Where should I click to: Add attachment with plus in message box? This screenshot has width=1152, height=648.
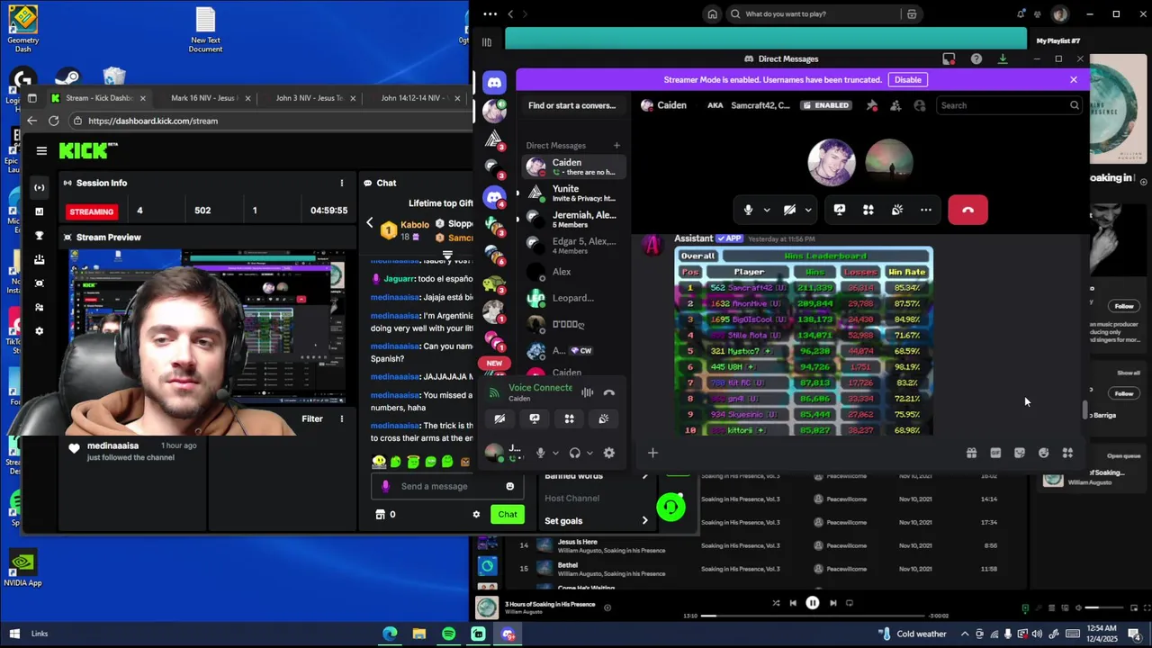click(x=653, y=453)
